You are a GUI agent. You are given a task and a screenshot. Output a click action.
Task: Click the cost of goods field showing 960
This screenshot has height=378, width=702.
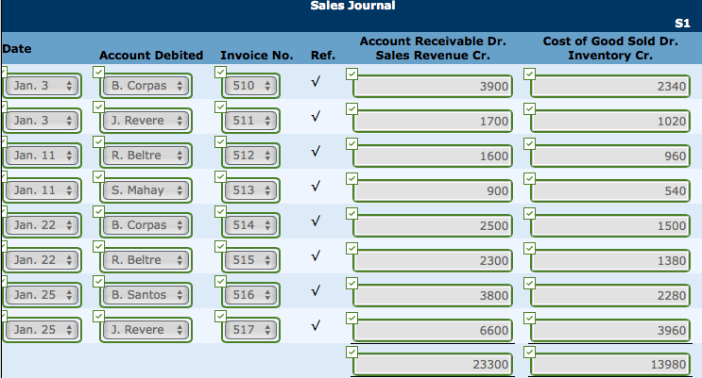pyautogui.click(x=609, y=156)
